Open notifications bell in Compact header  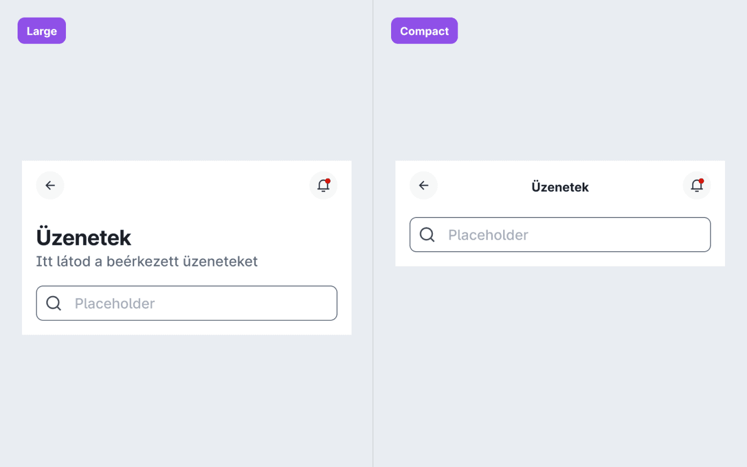click(x=697, y=186)
